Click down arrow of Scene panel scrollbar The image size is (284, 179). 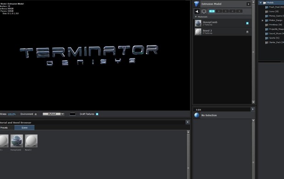253,102
